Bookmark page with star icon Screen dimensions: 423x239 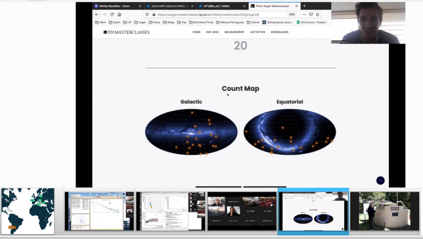(318, 14)
